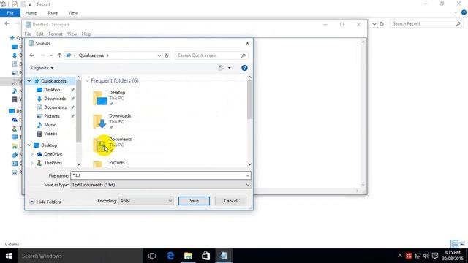Viewport: 468px width, 263px height.
Task: Select Pictures in the navigation tree
Action: tap(52, 116)
